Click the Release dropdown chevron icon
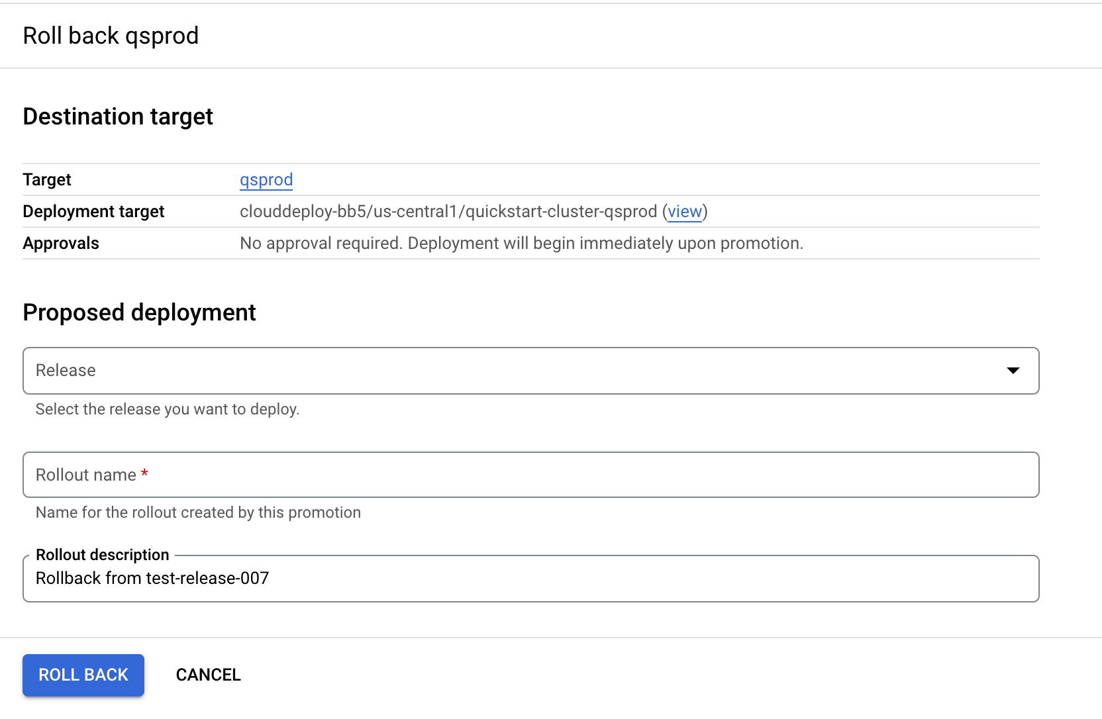 pos(1013,371)
